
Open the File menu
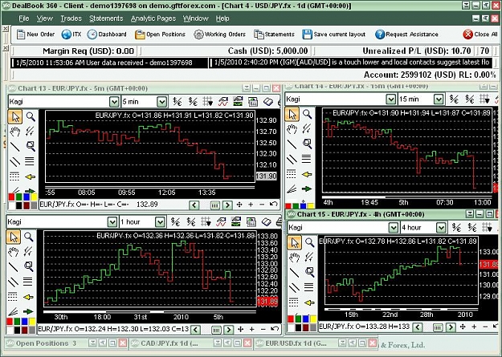[23, 19]
